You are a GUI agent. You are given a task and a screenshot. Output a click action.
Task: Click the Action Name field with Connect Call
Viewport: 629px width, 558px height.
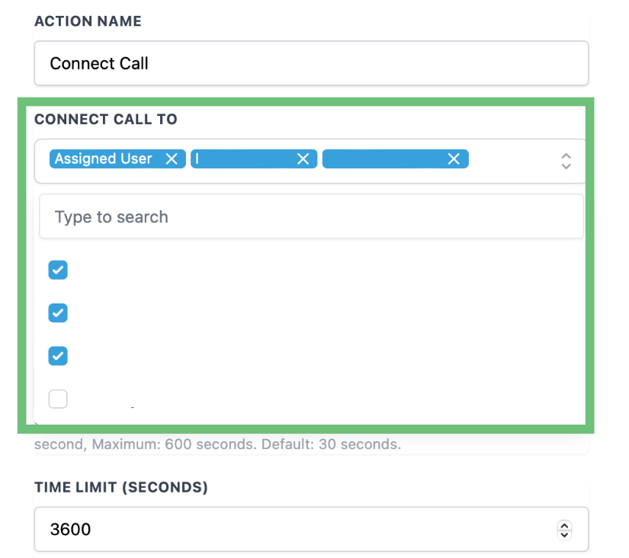311,63
